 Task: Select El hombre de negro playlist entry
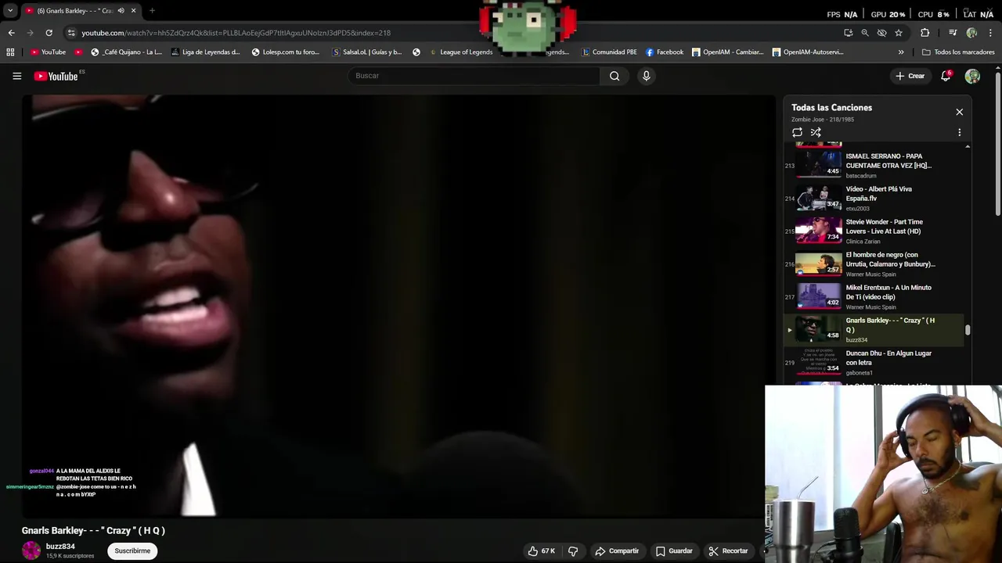click(874, 264)
